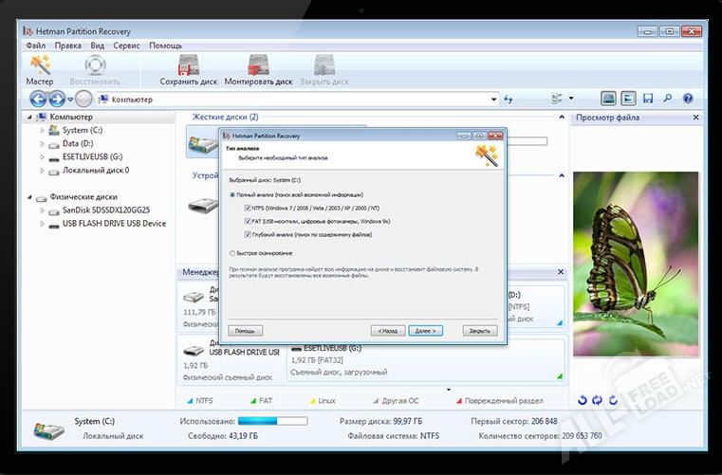Click the Сохранить диск toolbar icon
Screen dimensions: 722x475
(188, 70)
